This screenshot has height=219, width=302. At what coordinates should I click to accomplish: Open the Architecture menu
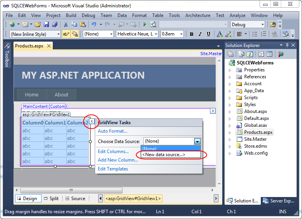point(198,15)
